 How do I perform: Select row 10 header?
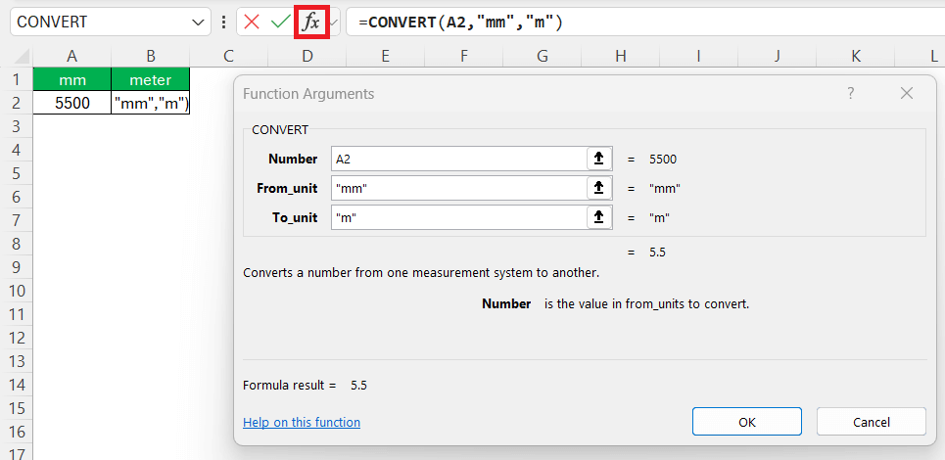point(17,291)
